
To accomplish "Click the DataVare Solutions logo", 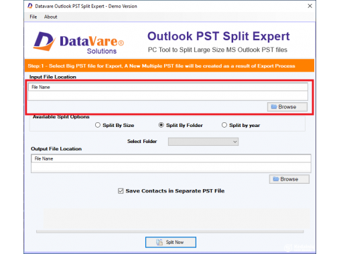I will click(78, 42).
